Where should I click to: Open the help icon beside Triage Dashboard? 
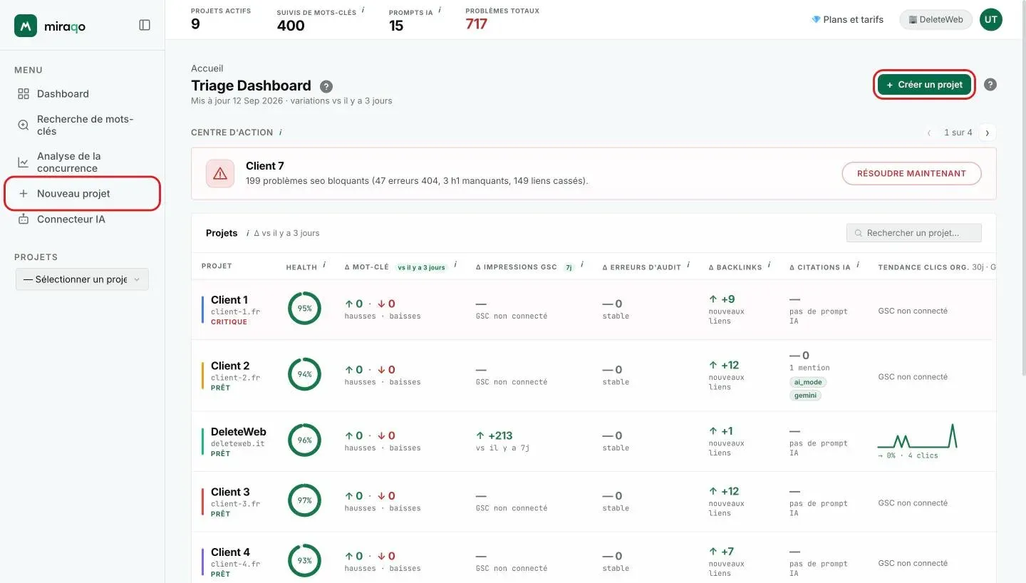click(x=326, y=86)
